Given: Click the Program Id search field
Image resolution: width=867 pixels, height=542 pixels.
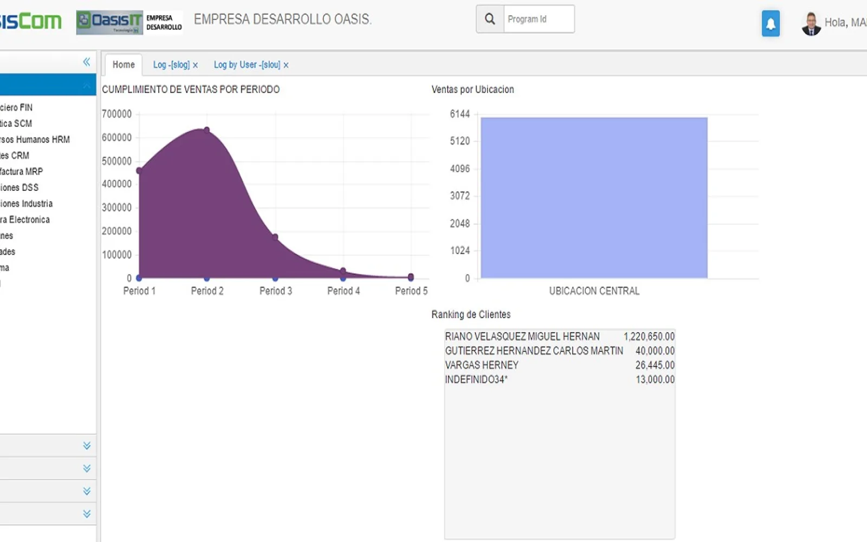Looking at the screenshot, I should point(539,19).
